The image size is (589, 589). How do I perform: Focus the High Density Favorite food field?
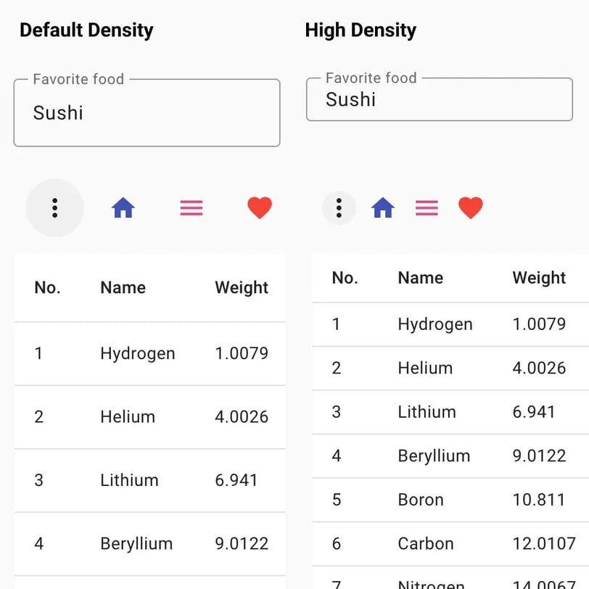[x=440, y=99]
